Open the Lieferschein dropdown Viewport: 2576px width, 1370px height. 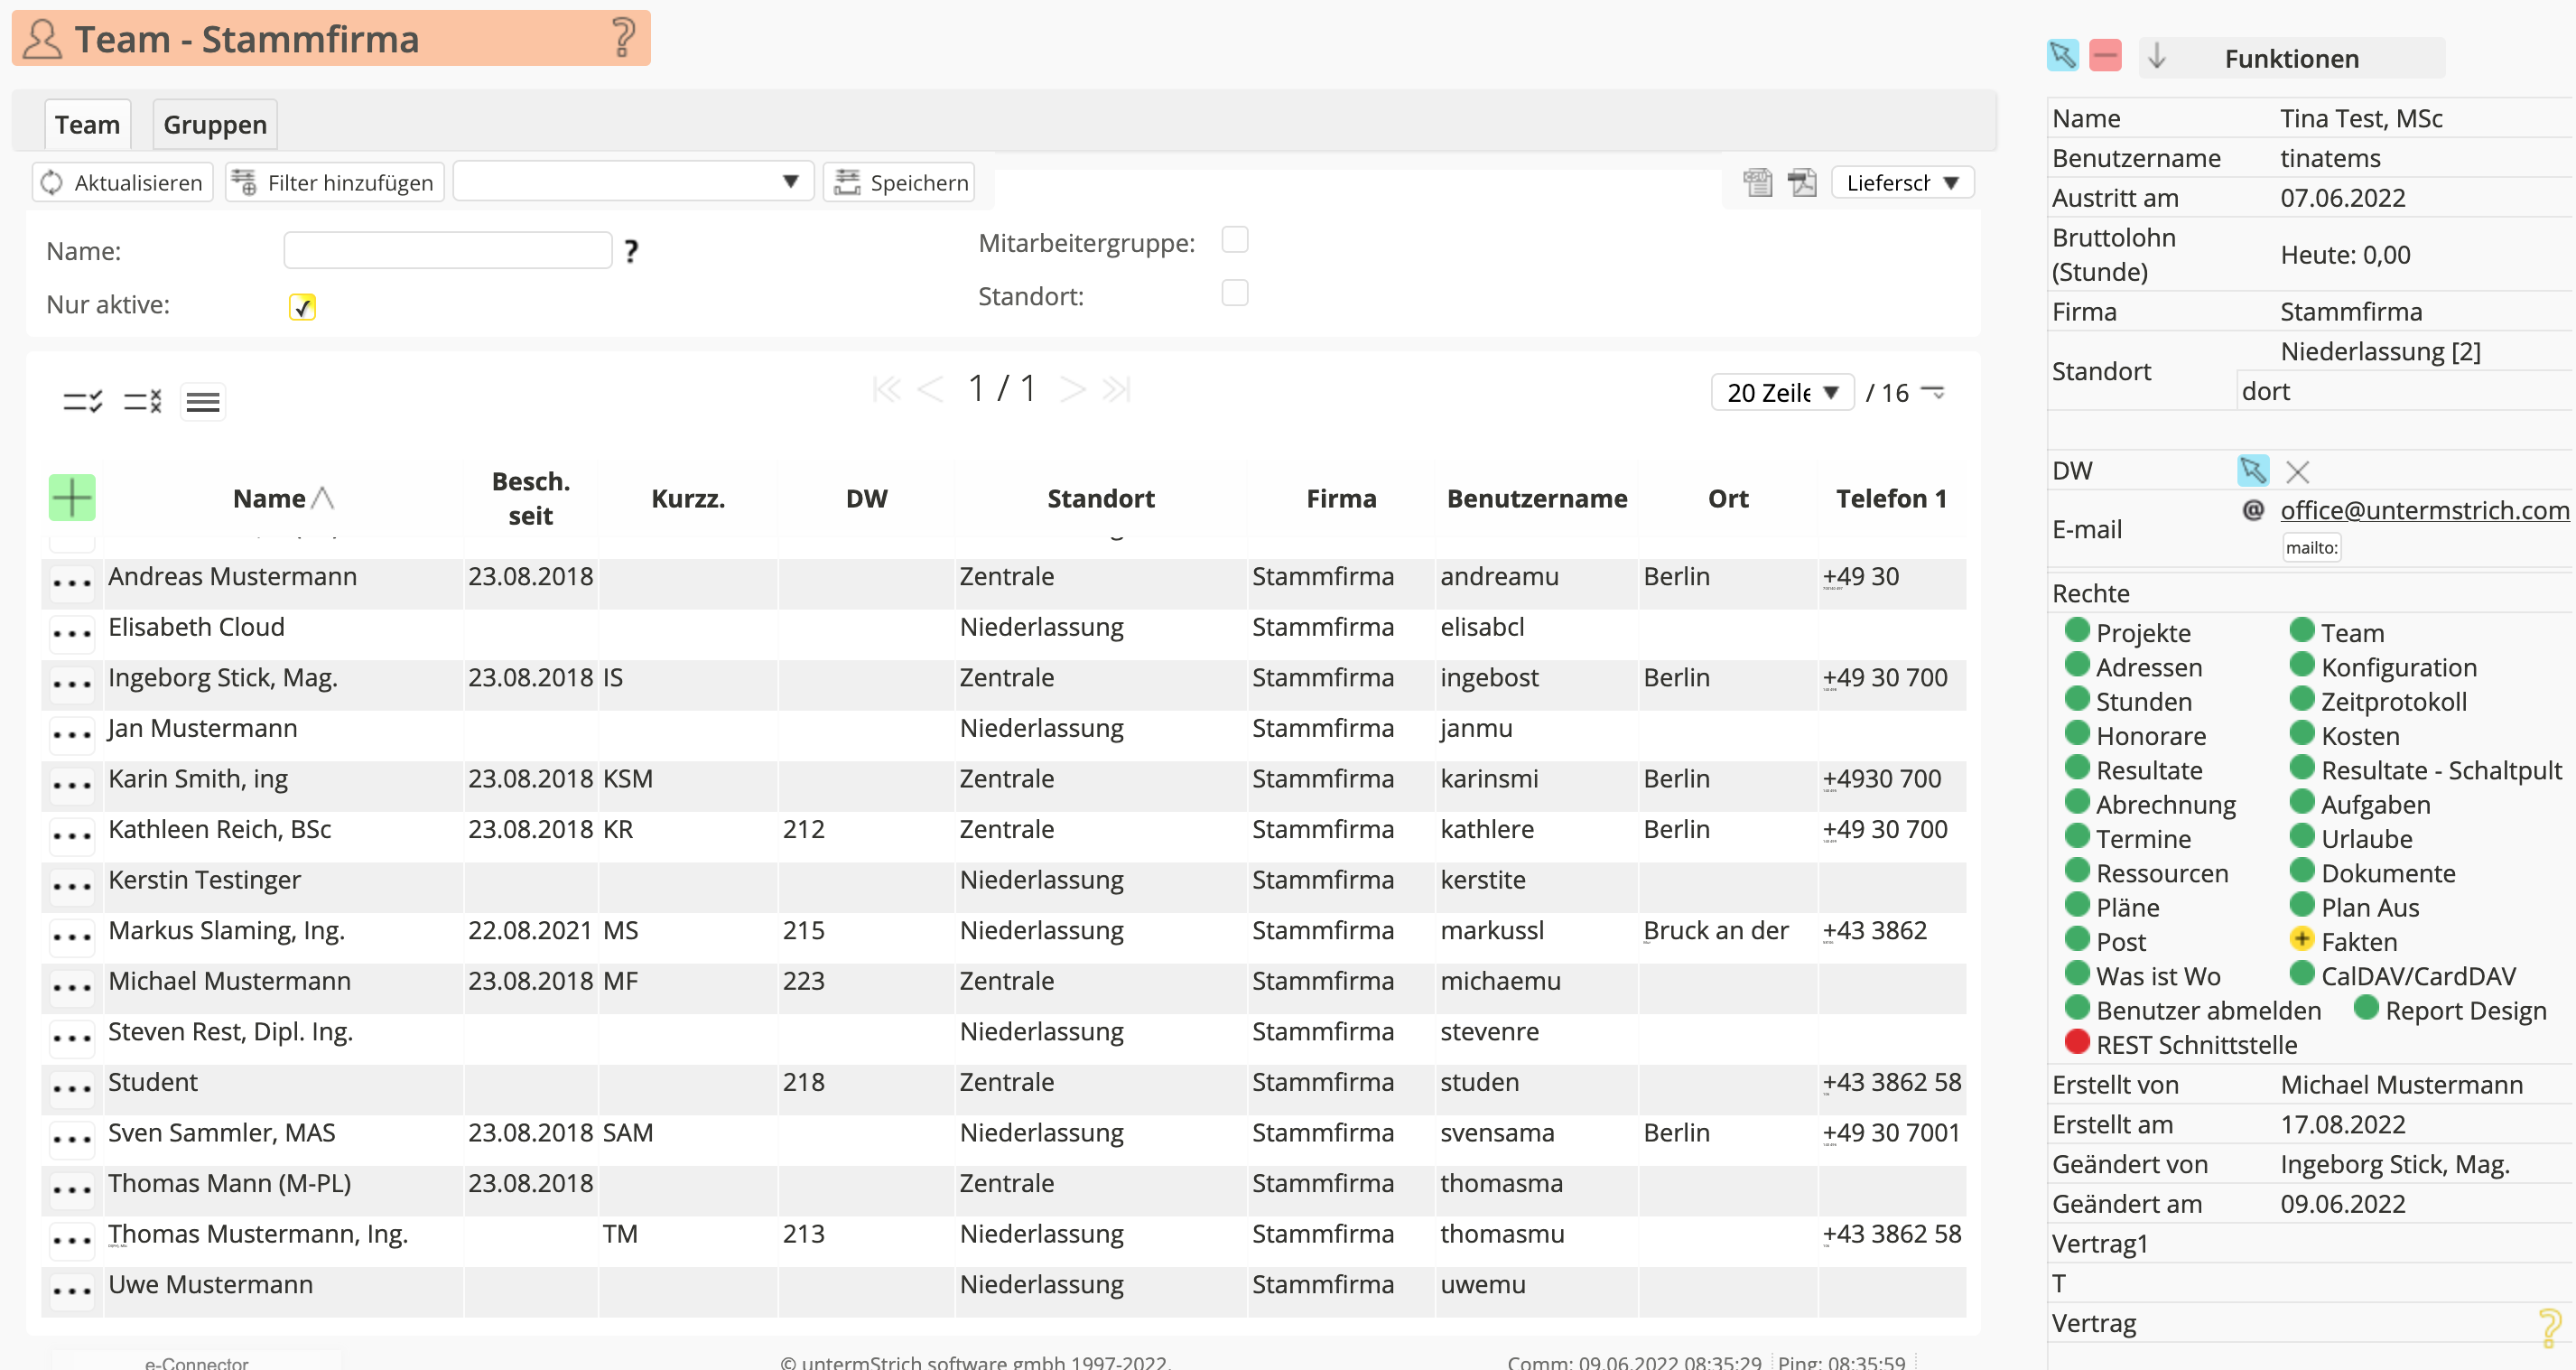click(x=1901, y=183)
